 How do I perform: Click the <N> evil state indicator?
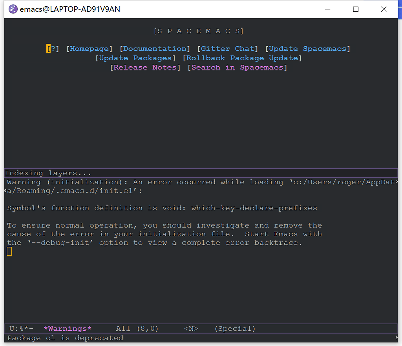pos(191,329)
